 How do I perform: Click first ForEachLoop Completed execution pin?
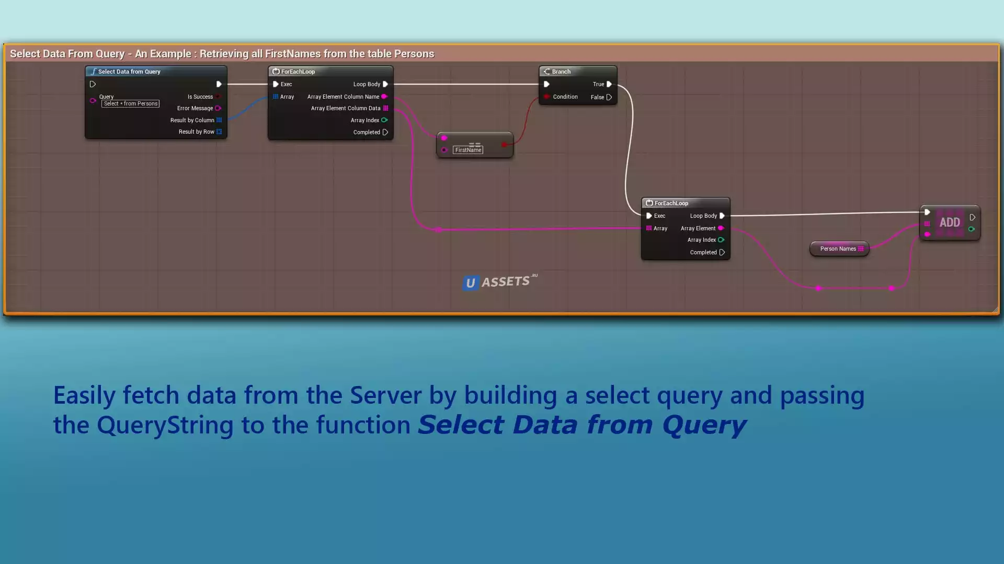[385, 132]
